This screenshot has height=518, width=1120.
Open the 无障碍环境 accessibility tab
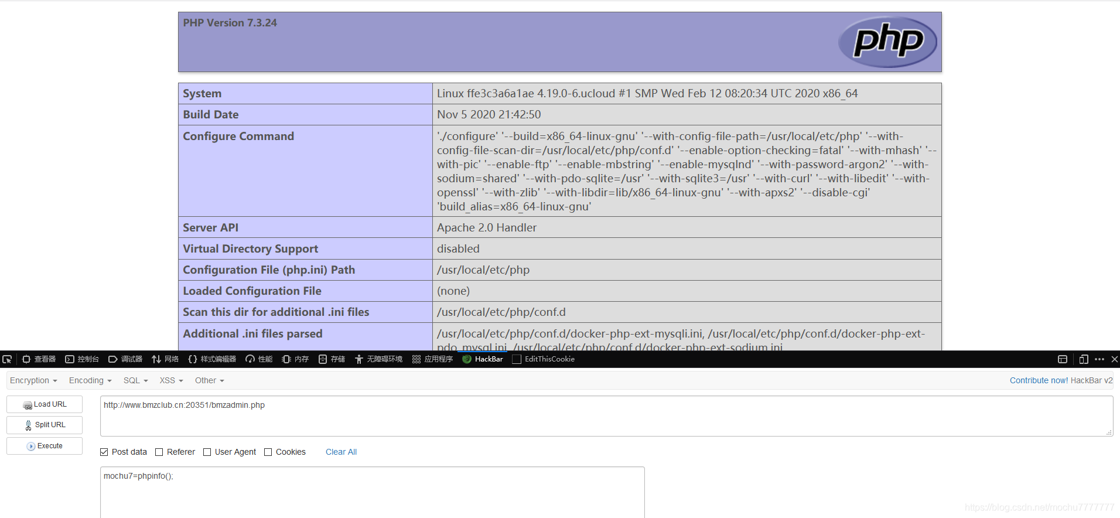pyautogui.click(x=378, y=359)
